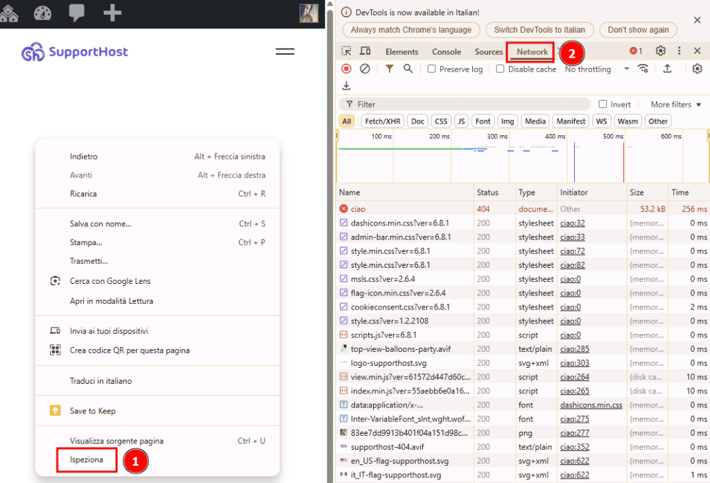Screen dimensions: 710x483
Task: Select the logo-supporthost.svg request row
Action: (x=523, y=363)
